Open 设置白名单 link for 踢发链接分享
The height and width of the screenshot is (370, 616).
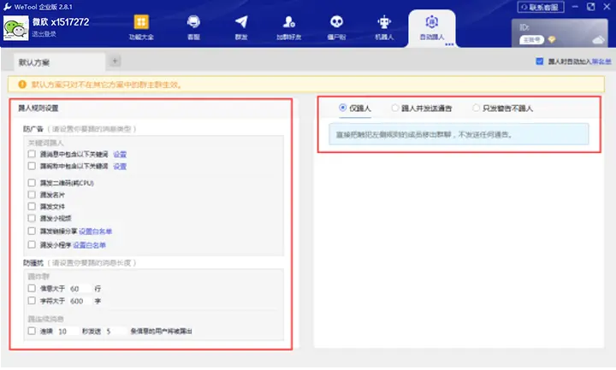[96, 231]
